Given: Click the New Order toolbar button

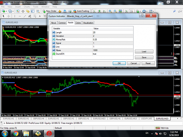Looking at the screenshot, I should [x=49, y=11].
